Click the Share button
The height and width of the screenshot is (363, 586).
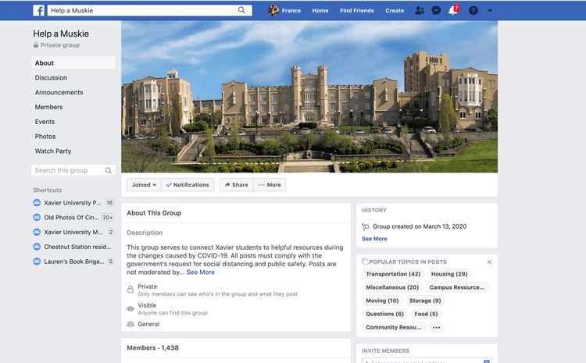(x=236, y=185)
